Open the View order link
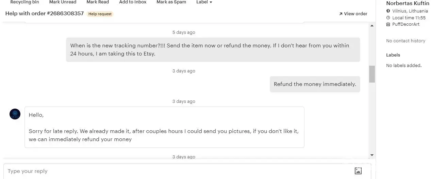The height and width of the screenshot is (179, 431). click(355, 14)
